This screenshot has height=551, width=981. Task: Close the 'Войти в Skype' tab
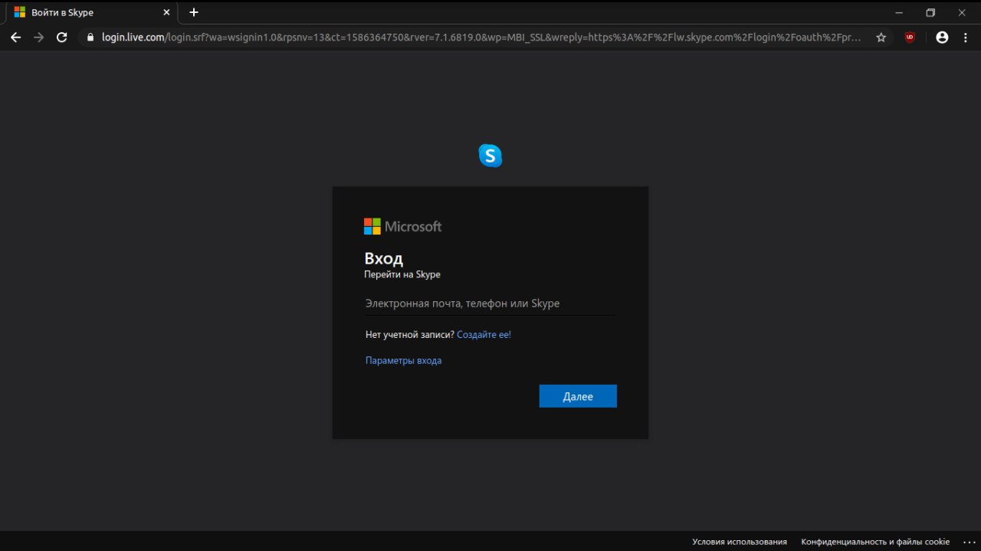167,12
